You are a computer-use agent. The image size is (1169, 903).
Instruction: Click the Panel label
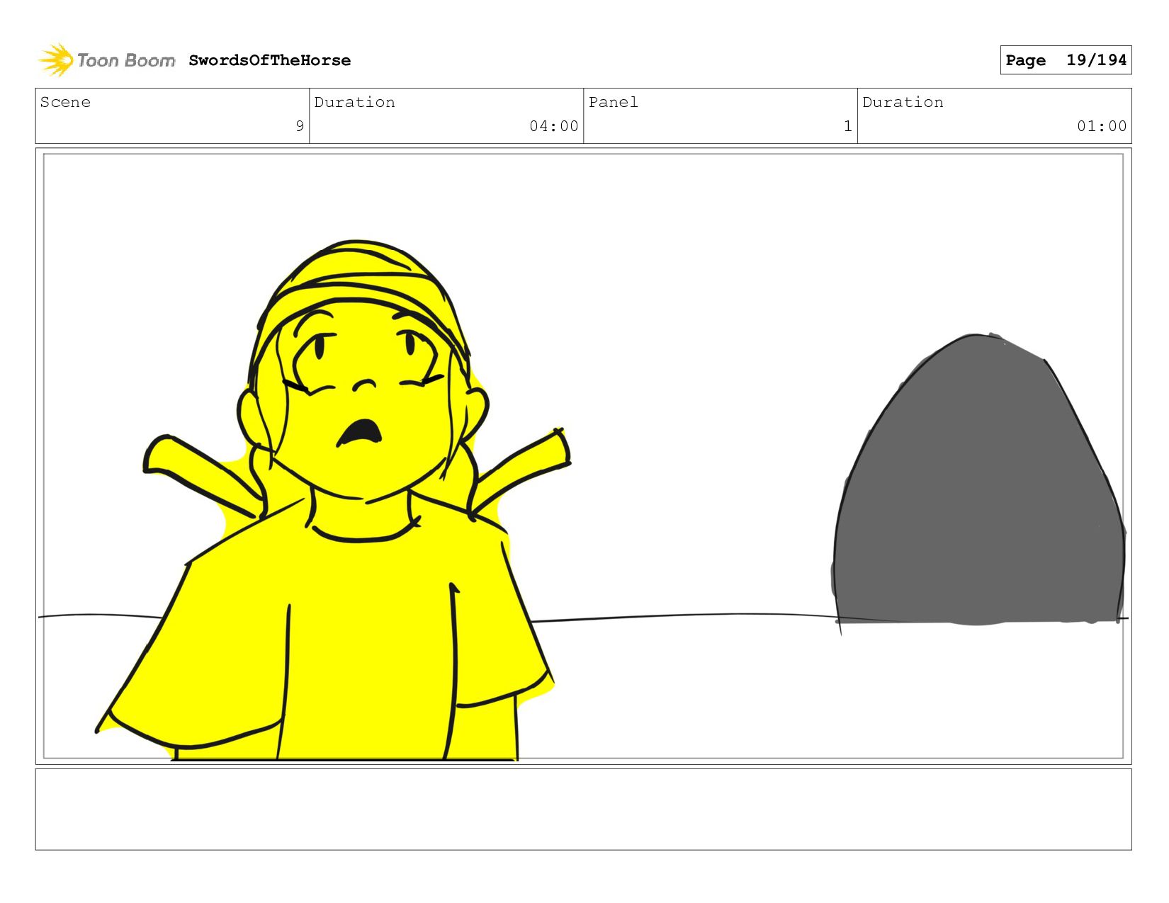point(614,102)
